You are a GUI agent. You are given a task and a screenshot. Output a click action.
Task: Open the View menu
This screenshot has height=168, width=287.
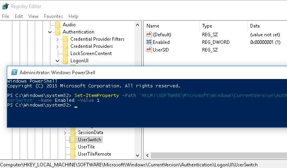(33, 16)
